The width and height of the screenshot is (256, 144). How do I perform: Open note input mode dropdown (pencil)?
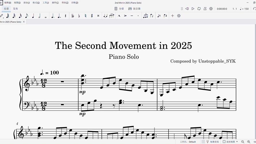pyautogui.click(x=2, y=16)
